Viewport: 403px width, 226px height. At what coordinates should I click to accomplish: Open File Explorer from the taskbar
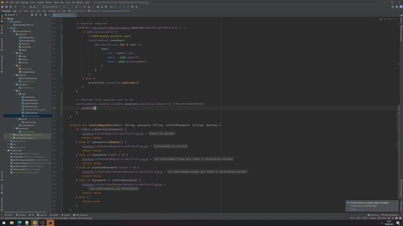click(11, 223)
